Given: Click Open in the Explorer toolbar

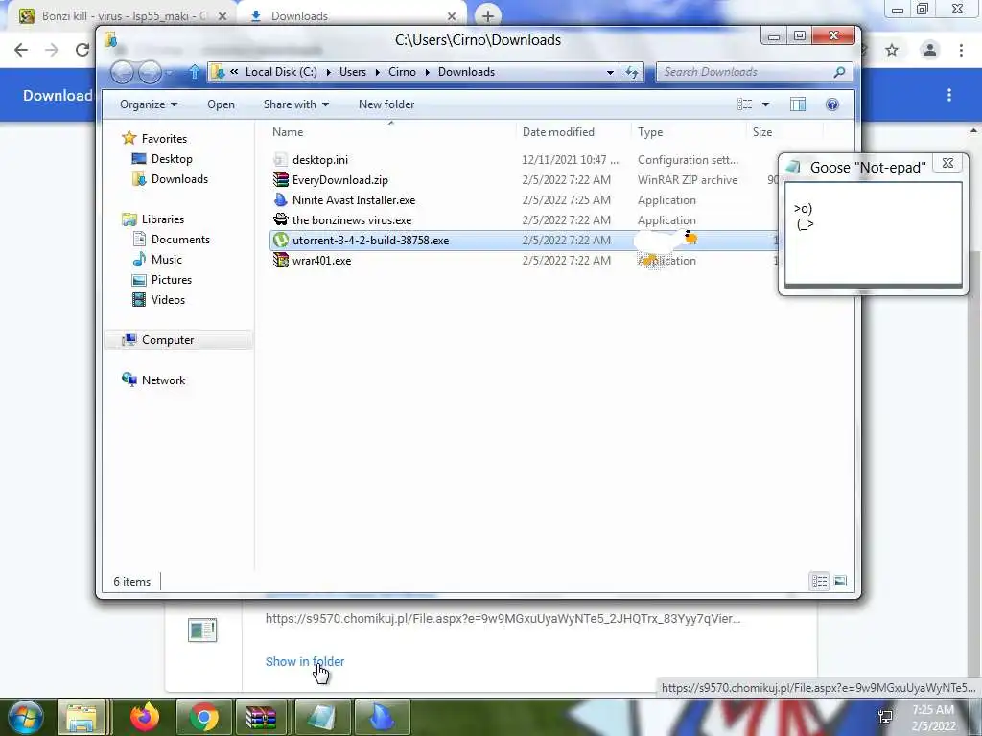Looking at the screenshot, I should (x=222, y=104).
